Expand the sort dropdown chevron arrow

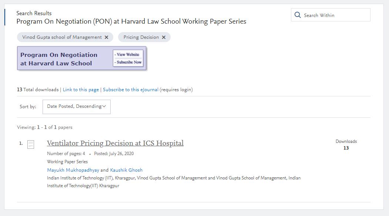[104, 106]
